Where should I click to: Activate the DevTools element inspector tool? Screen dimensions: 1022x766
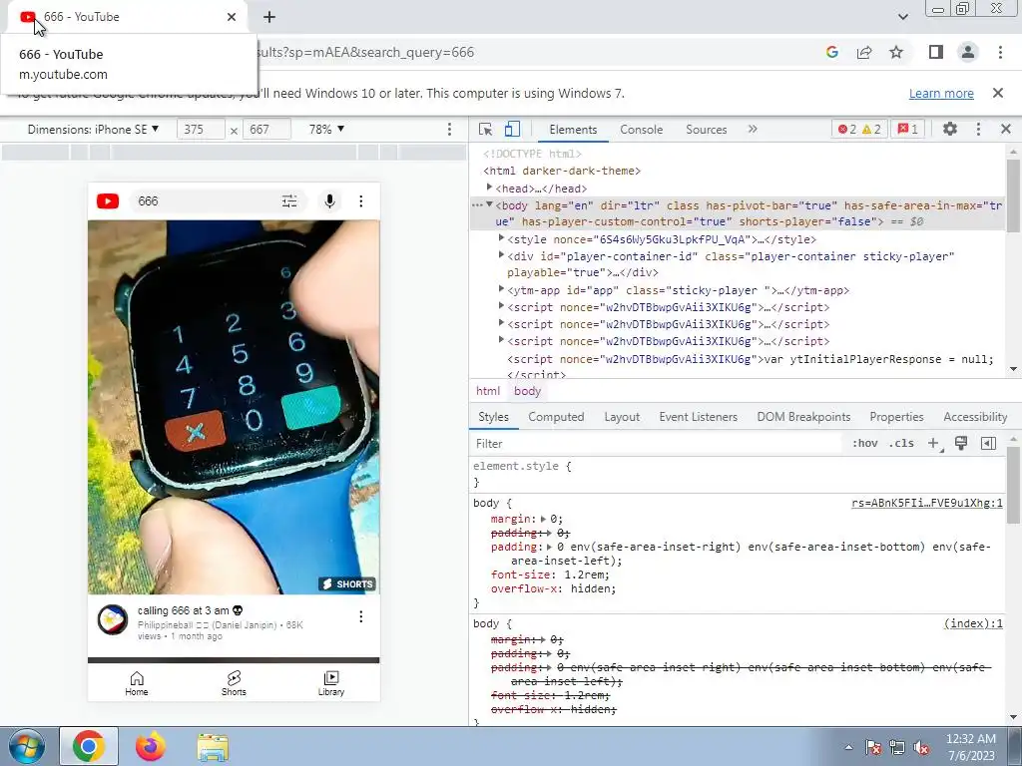pos(486,129)
